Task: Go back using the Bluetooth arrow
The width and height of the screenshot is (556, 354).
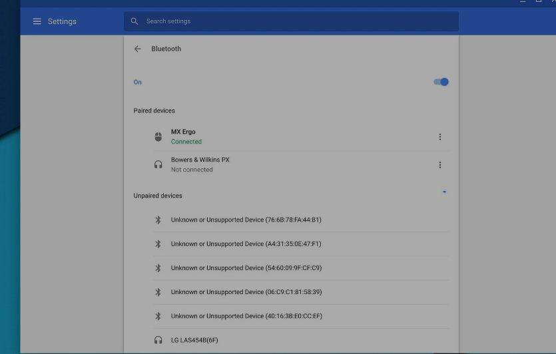Action: pyautogui.click(x=138, y=49)
